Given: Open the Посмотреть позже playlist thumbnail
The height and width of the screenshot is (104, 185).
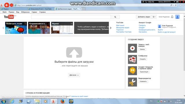Looking at the screenshot, I should pyautogui.click(x=16, y=28).
